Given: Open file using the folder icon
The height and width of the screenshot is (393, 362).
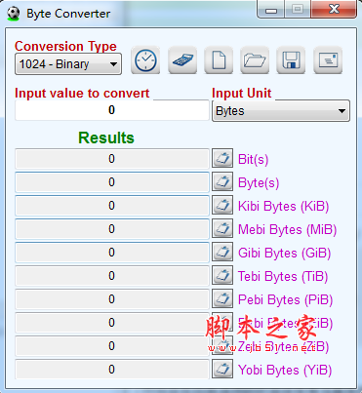Looking at the screenshot, I should (255, 60).
